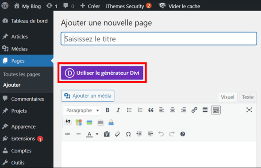Align text center

click(173, 110)
